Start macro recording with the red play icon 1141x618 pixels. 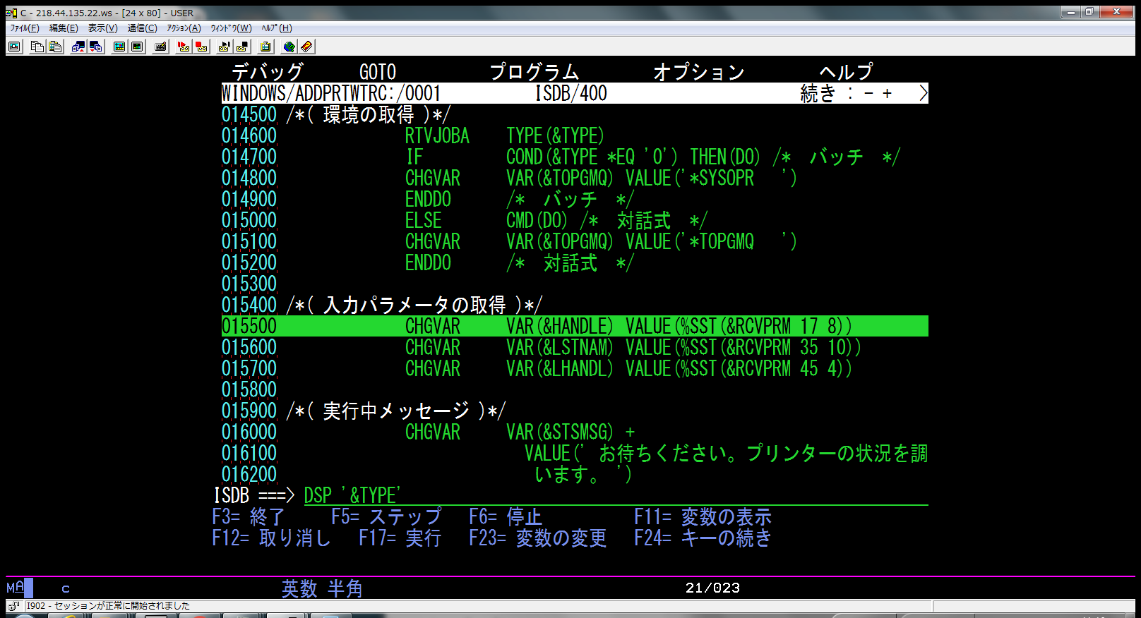[184, 47]
